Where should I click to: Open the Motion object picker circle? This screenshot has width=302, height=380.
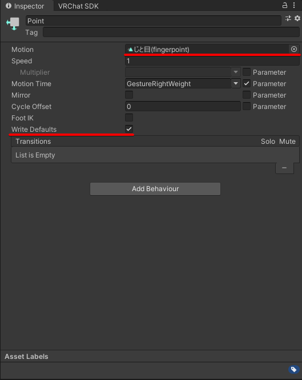point(294,49)
